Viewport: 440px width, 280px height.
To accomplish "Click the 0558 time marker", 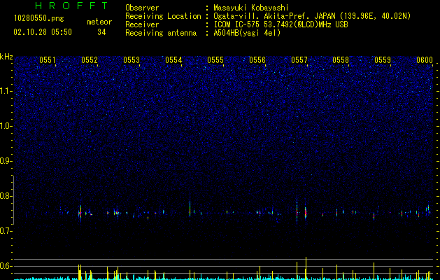I will click(x=341, y=59).
